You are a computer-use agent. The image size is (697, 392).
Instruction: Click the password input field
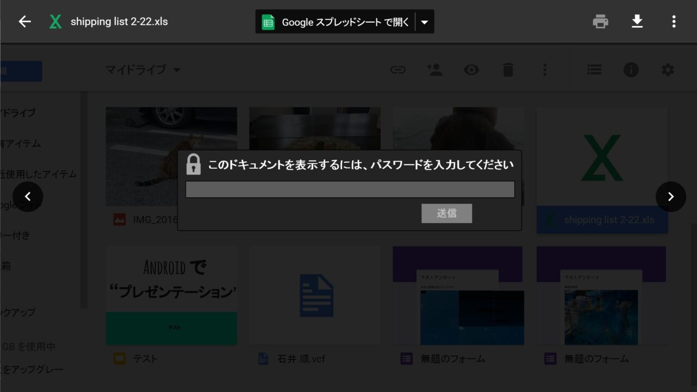(350, 189)
